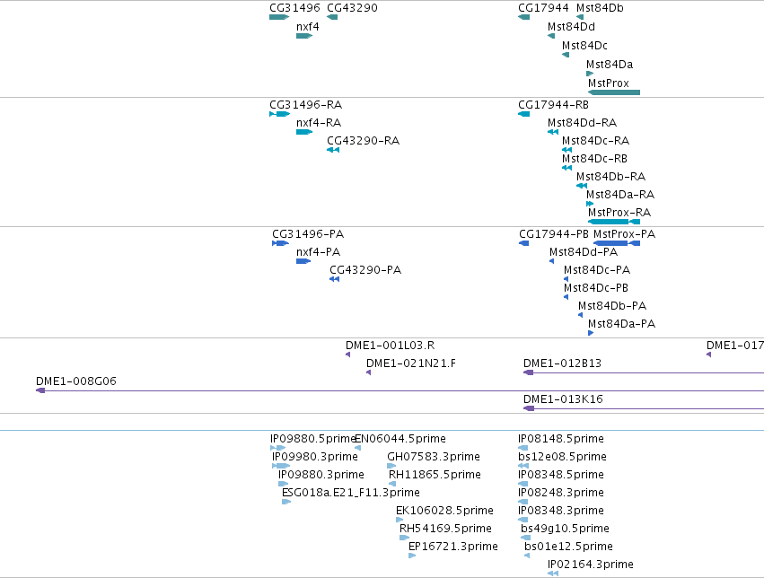Click the DME1-013K16 BAC clone arrowhead
This screenshot has height=578, width=764.
[x=529, y=408]
